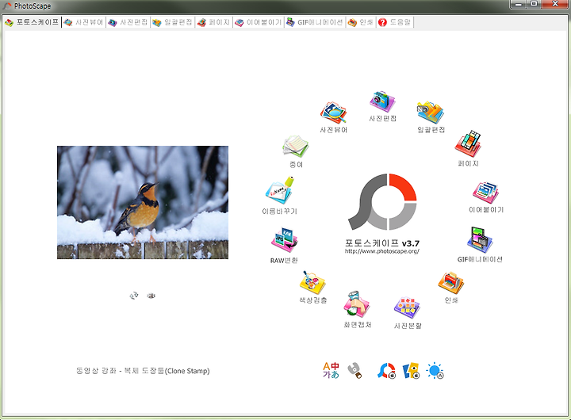
Task: Start 화면캡쳐 screen capture icon
Action: [357, 304]
